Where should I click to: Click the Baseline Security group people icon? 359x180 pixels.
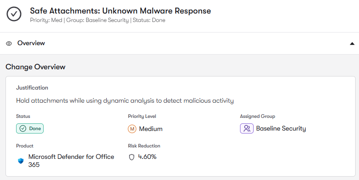click(246, 128)
